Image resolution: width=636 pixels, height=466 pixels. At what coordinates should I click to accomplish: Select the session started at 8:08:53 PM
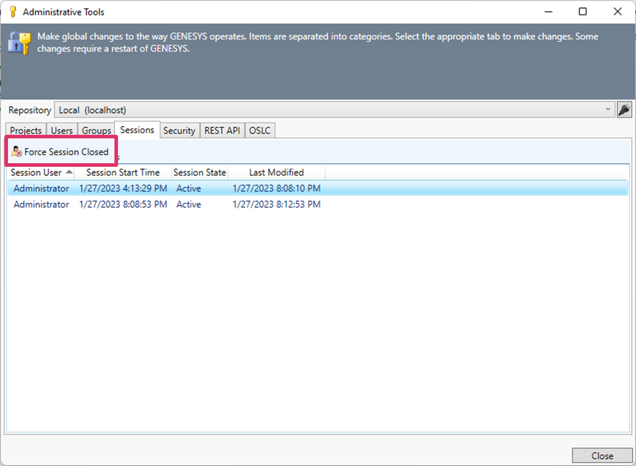[x=123, y=204]
